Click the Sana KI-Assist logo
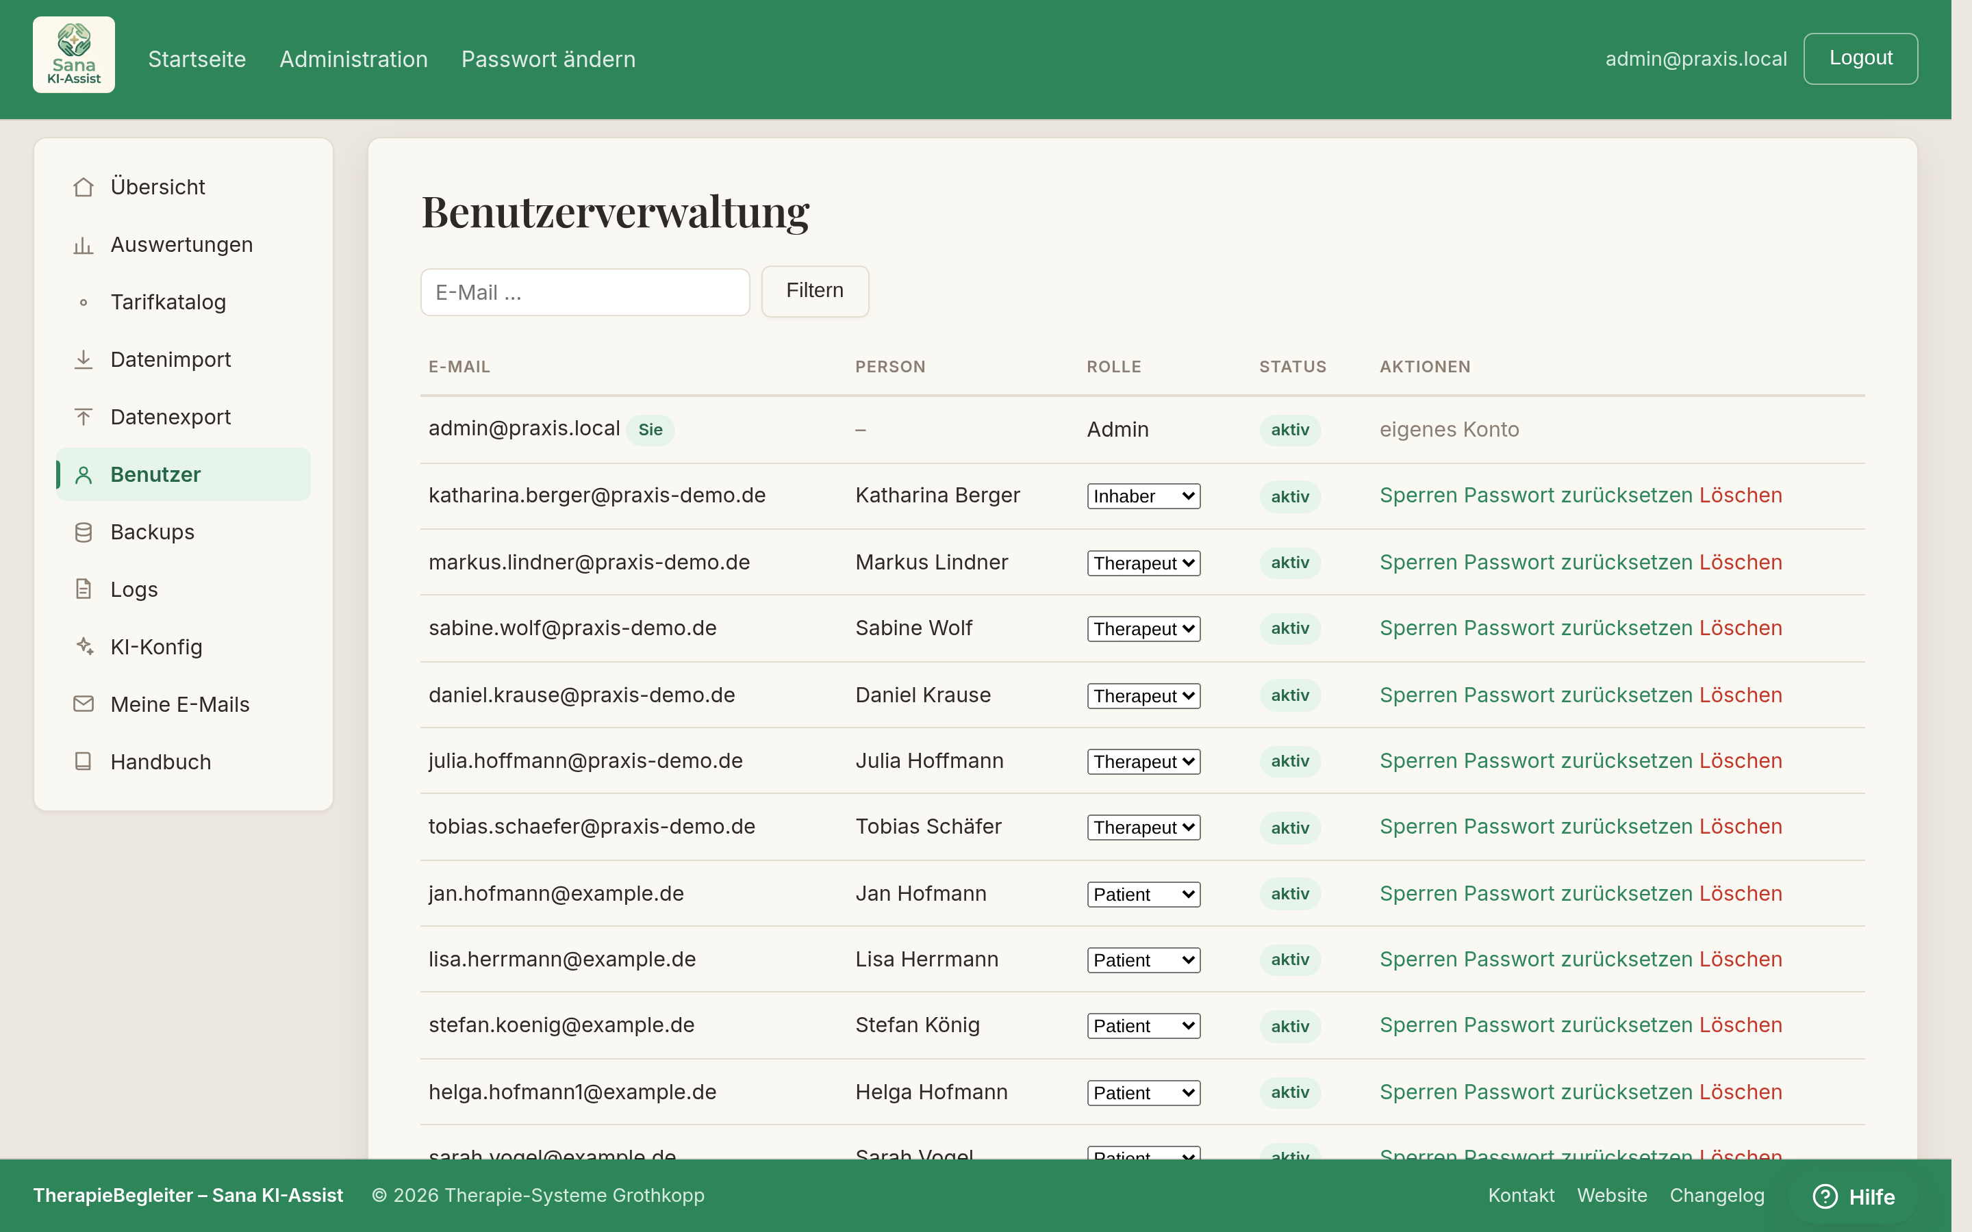 click(73, 55)
